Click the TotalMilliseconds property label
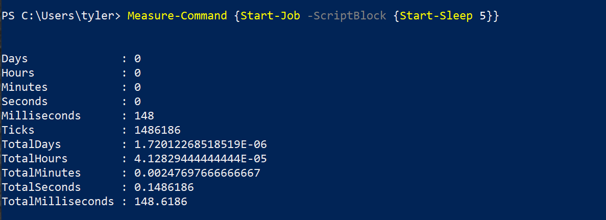 coord(58,202)
